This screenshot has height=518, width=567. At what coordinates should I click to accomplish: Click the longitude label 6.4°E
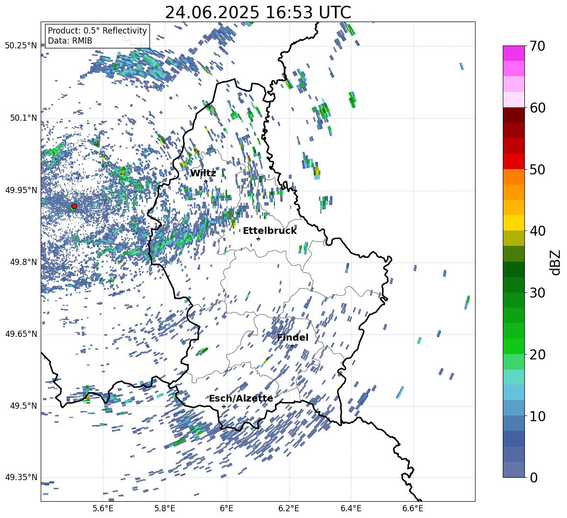coord(351,508)
